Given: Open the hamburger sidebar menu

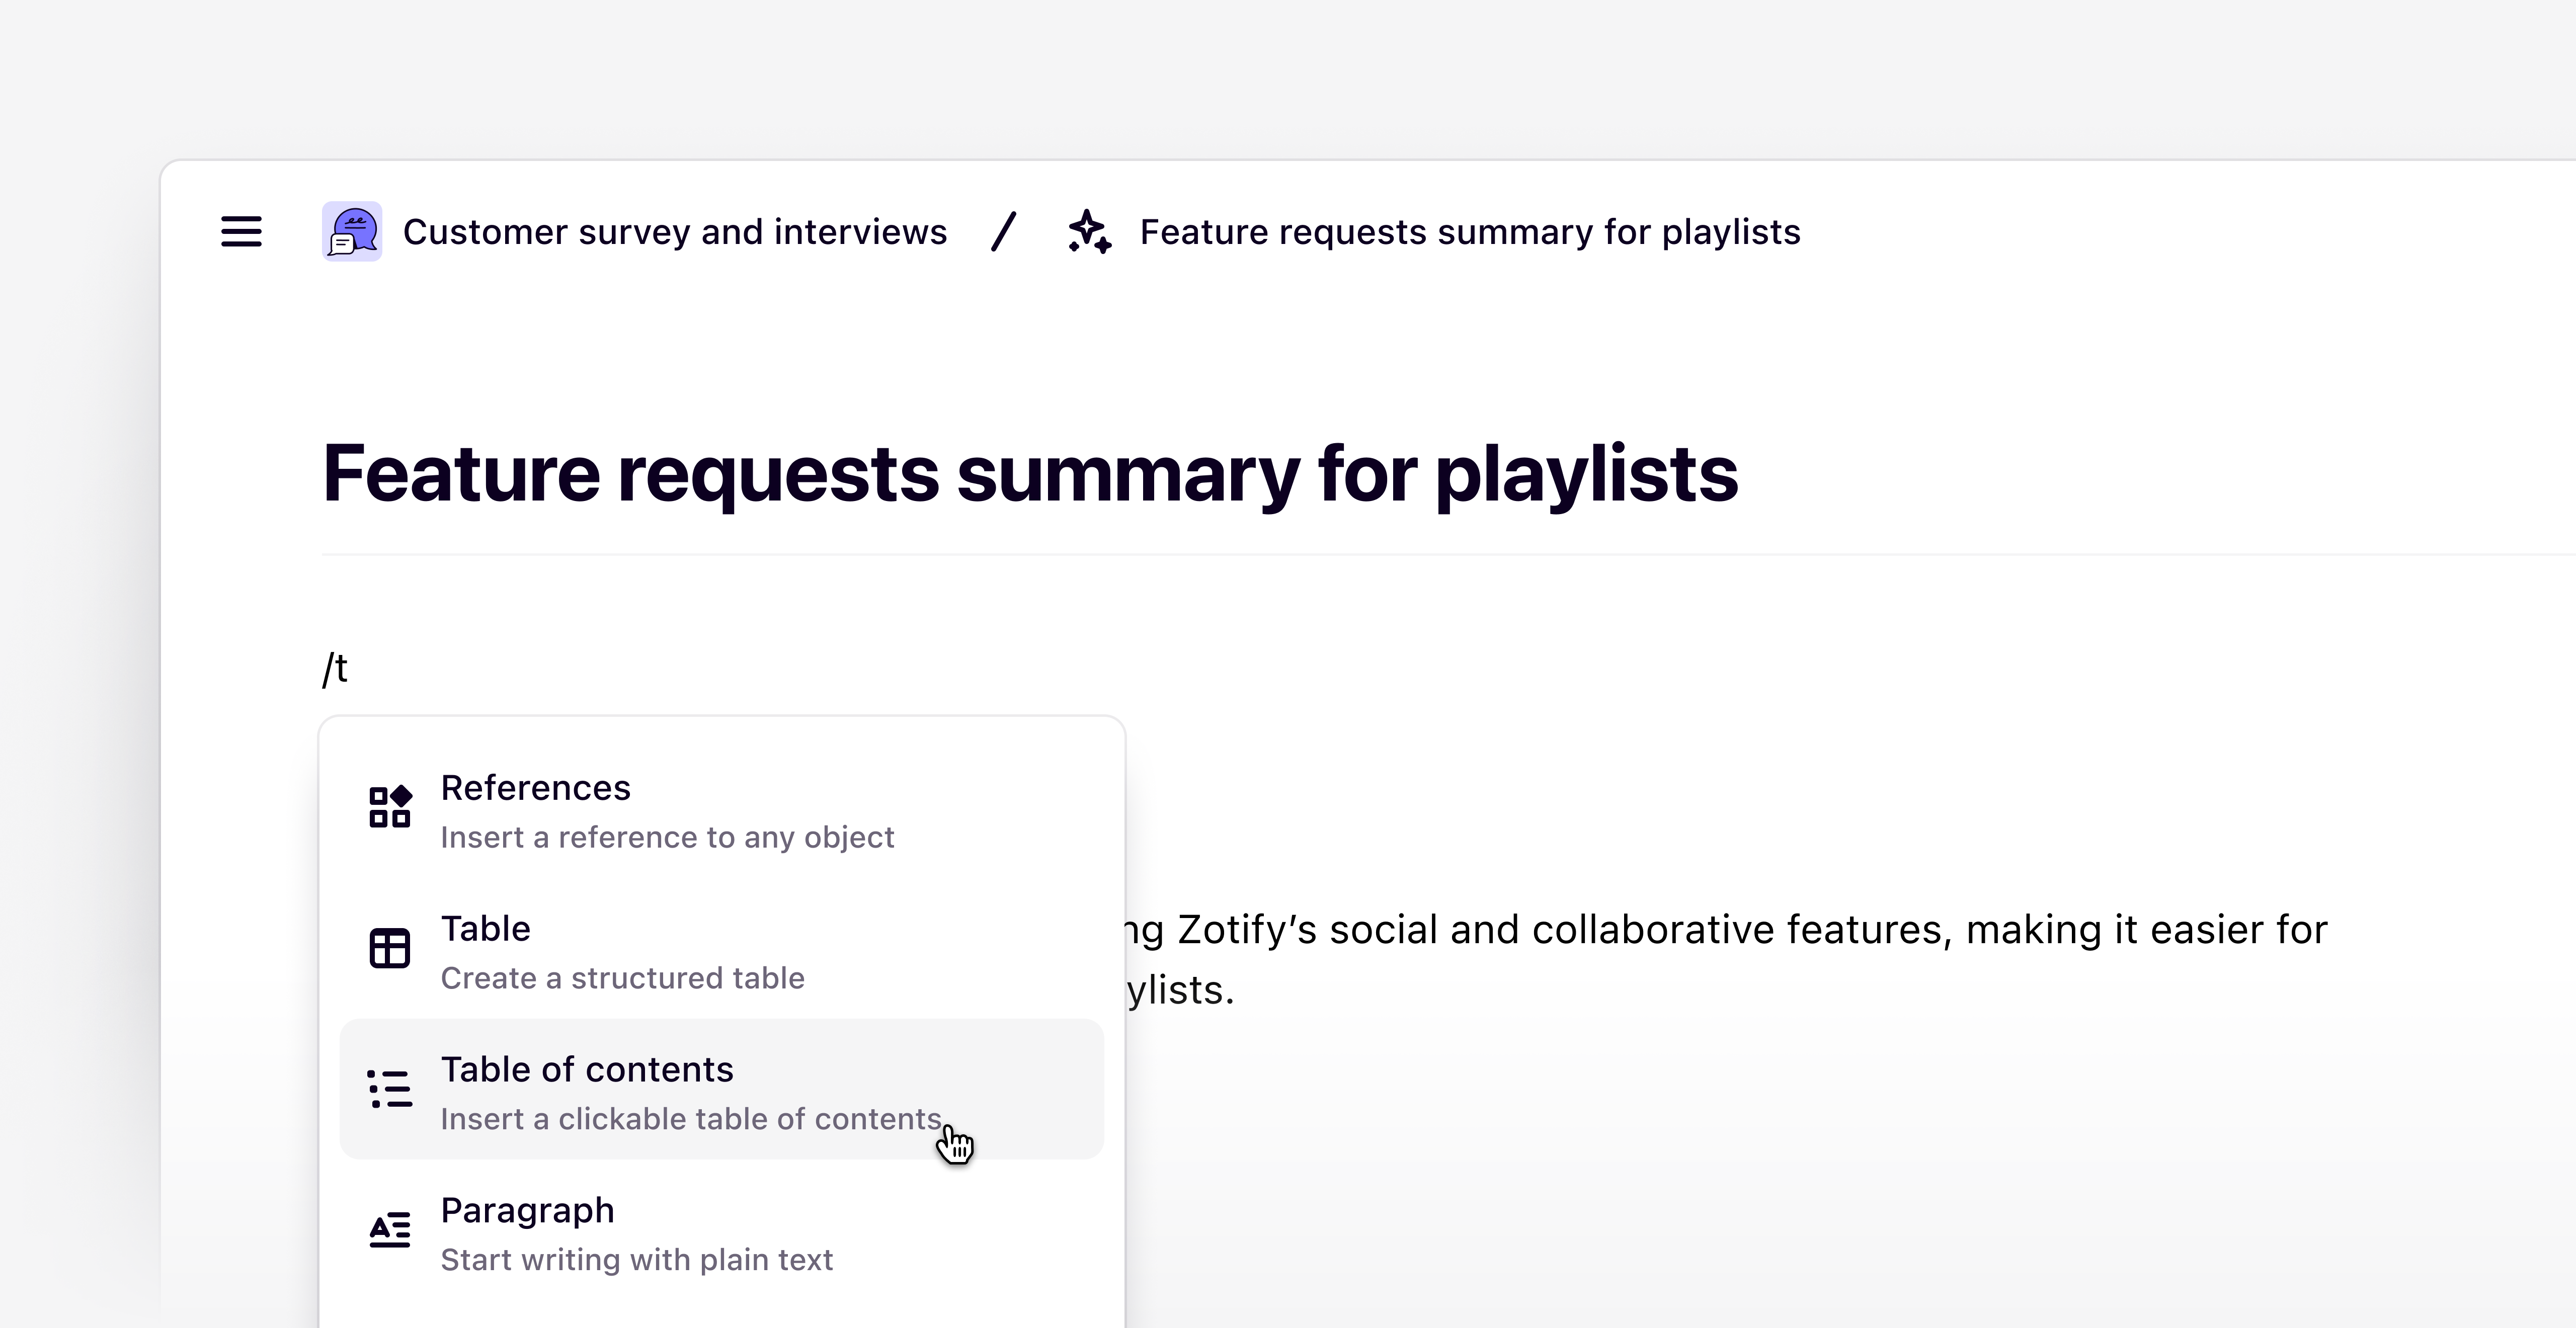Looking at the screenshot, I should (241, 231).
